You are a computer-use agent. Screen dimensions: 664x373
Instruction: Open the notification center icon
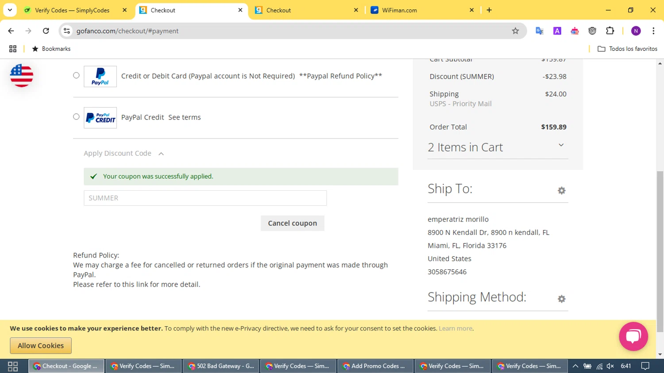645,366
